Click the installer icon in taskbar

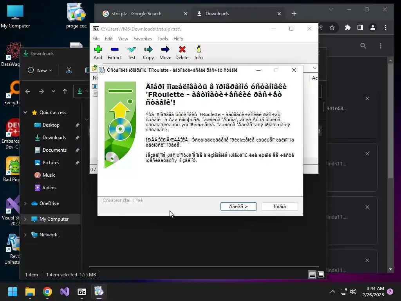(99, 292)
